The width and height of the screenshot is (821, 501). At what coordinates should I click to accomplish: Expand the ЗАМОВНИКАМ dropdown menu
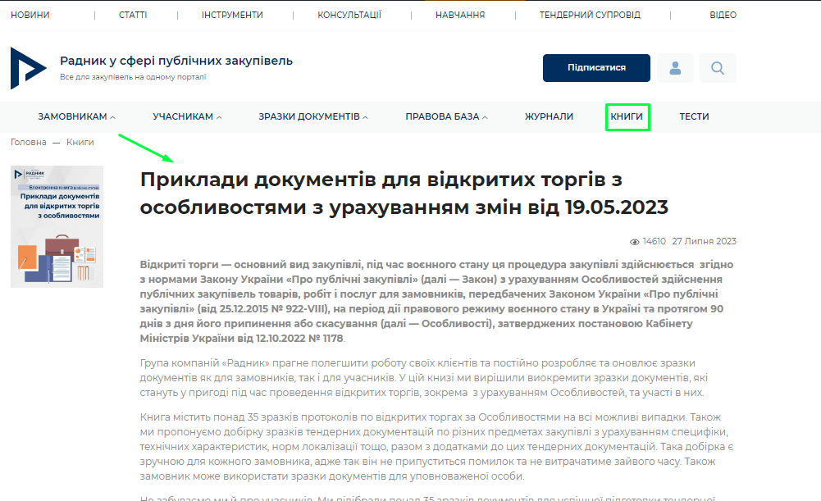tap(76, 116)
